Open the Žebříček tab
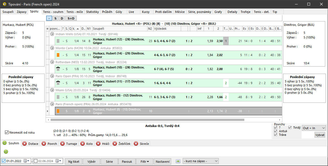 click(x=121, y=144)
